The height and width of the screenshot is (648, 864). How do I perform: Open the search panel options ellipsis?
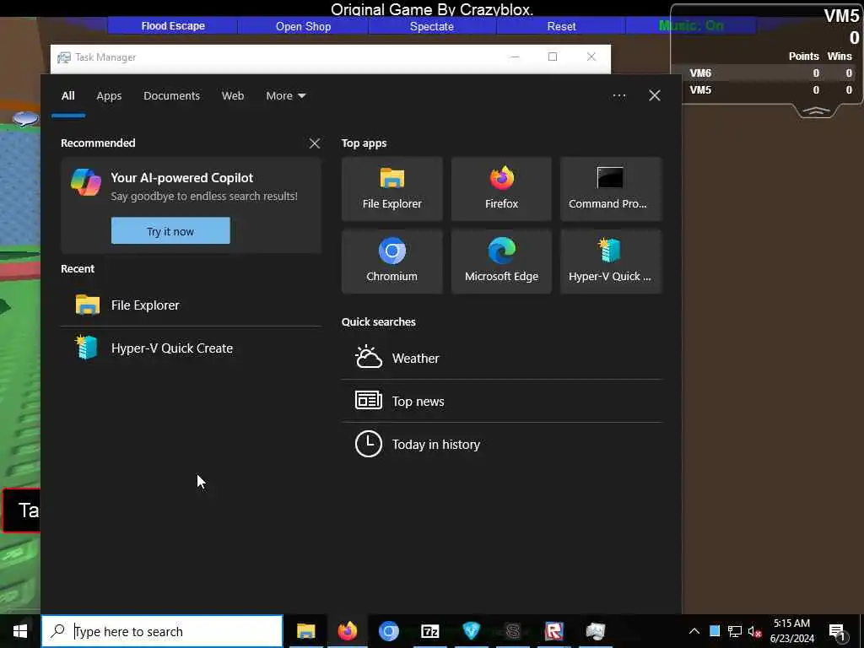point(618,96)
